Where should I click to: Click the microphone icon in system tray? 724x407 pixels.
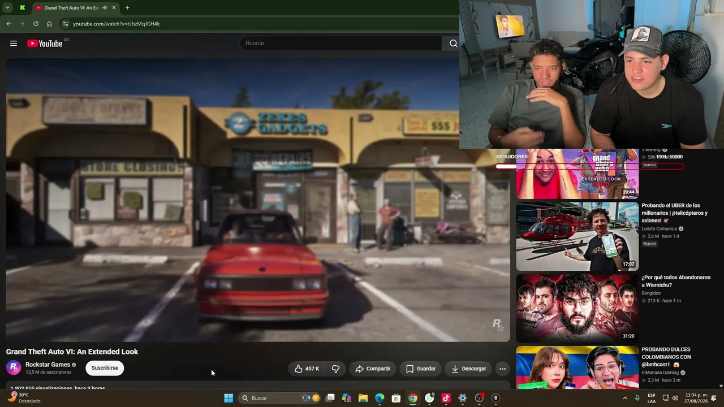[x=637, y=398]
